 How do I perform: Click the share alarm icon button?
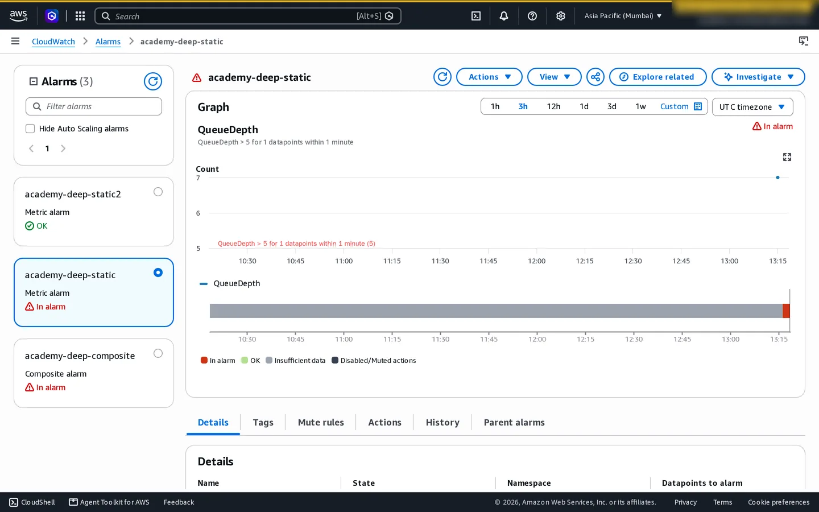pos(595,77)
